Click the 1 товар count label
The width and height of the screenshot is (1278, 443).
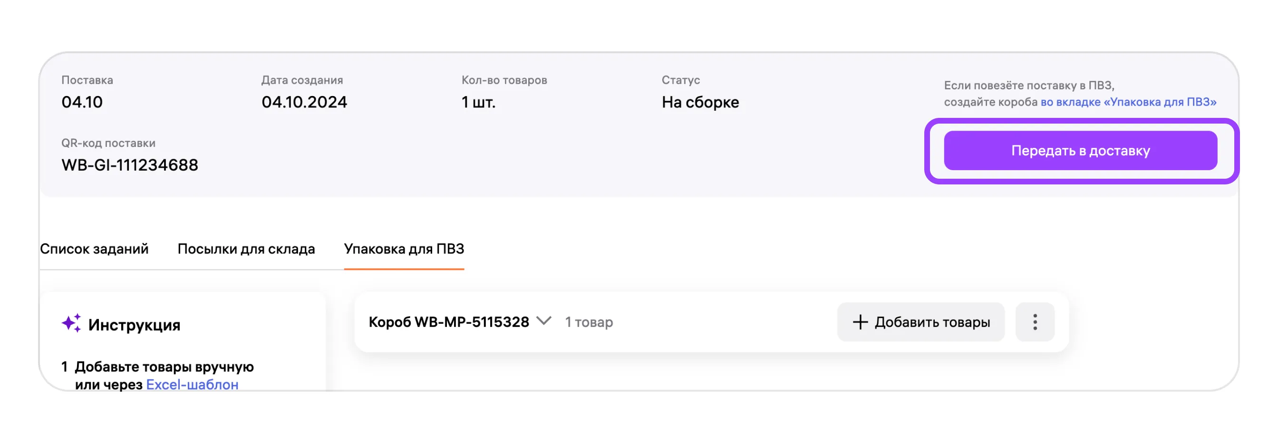tap(589, 322)
